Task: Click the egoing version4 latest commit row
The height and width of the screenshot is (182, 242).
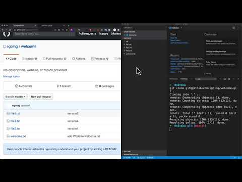Action: pyautogui.click(x=62, y=106)
